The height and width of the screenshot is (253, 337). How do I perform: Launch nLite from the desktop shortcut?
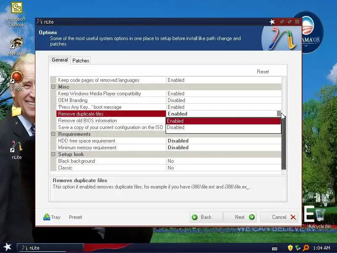tap(16, 150)
